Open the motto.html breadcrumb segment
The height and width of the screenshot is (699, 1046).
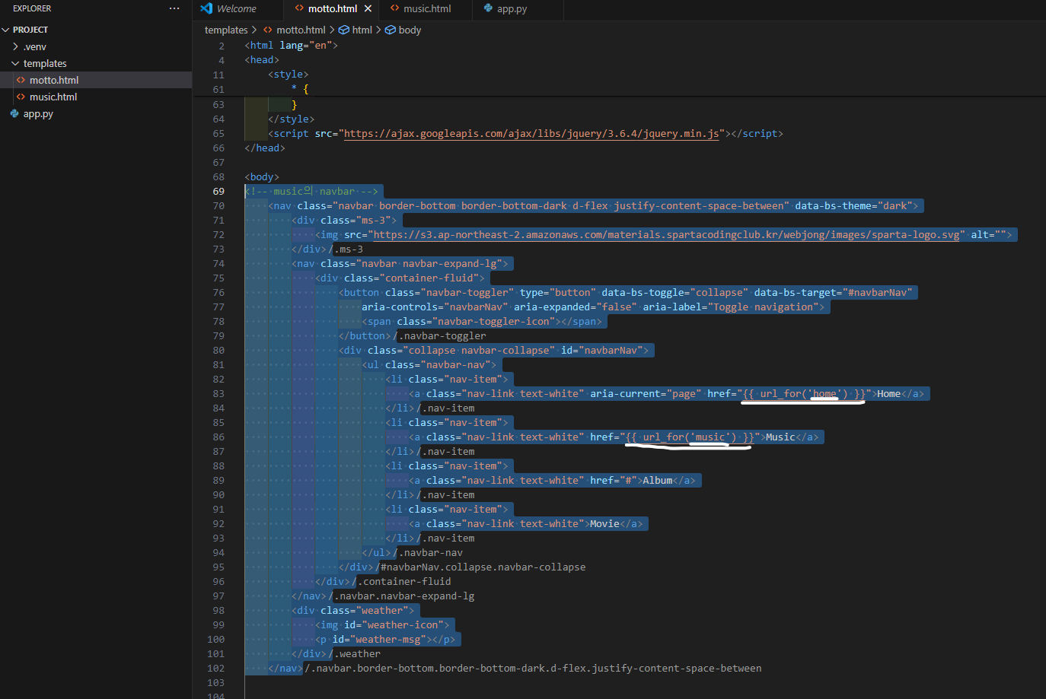tap(301, 30)
